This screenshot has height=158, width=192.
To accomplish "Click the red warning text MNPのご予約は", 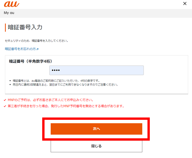I will click(51, 100).
